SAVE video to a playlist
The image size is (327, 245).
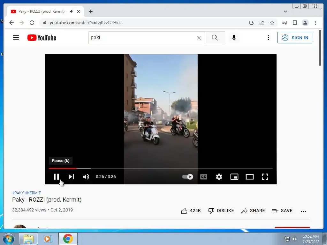(x=282, y=211)
